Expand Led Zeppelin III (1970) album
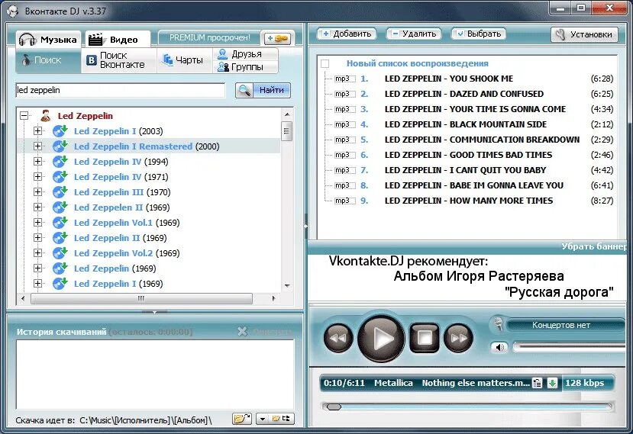Screen dimensions: 633x434 37,192
